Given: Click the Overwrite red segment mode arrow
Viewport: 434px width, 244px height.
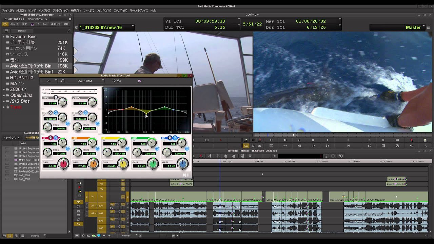Looking at the screenshot, I should click(x=80, y=187).
